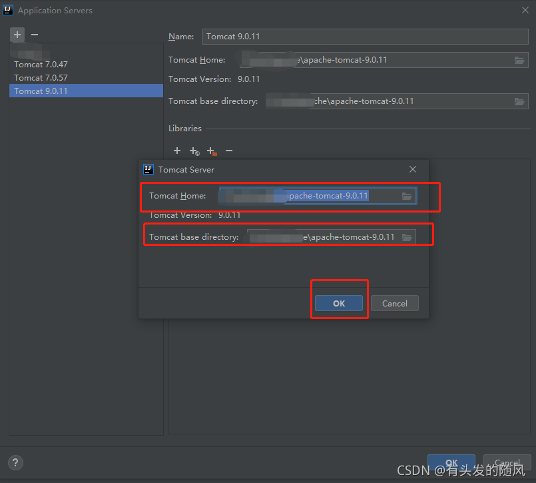Close the Application Servers window
This screenshot has height=483, width=536.
(525, 10)
